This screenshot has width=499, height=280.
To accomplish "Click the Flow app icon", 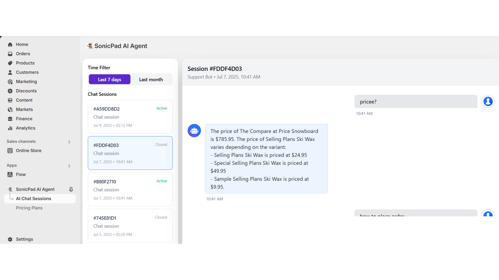I will (10, 175).
